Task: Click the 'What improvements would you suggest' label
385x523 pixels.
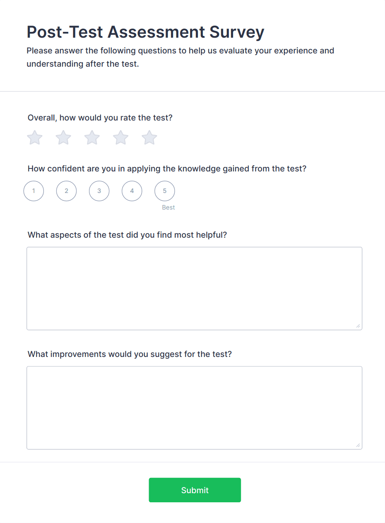Action: [130, 354]
